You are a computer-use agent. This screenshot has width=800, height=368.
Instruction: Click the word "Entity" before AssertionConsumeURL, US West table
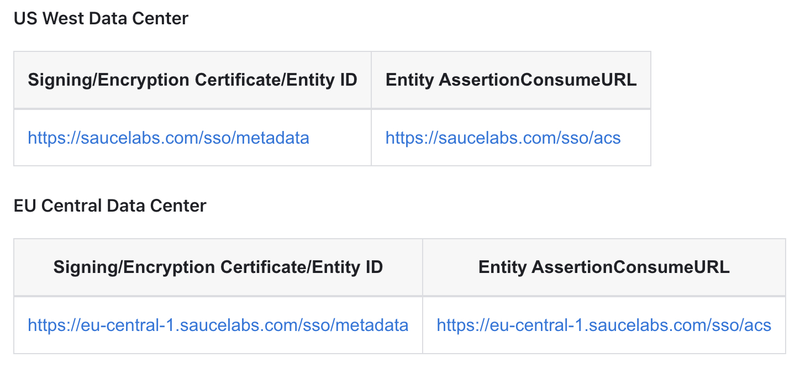[x=410, y=80]
